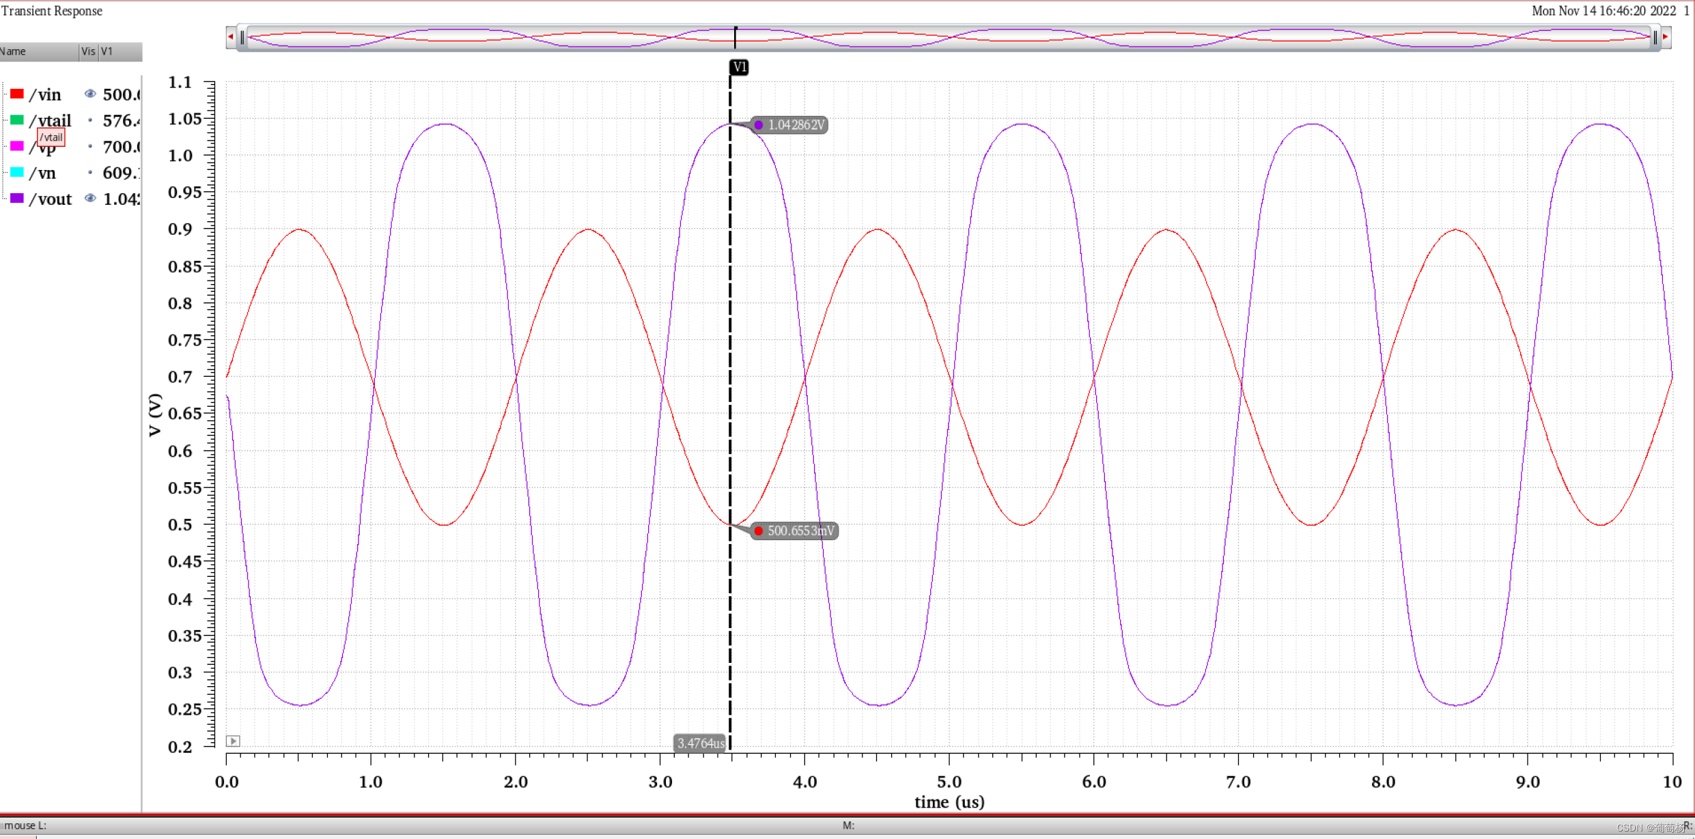Click the 1.1 tick label on voltage axis

point(180,83)
